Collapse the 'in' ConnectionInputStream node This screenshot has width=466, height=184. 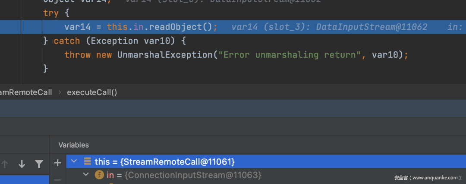pyautogui.click(x=86, y=174)
